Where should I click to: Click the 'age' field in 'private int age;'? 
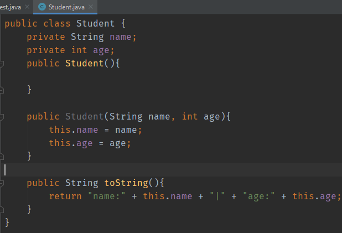coord(101,50)
